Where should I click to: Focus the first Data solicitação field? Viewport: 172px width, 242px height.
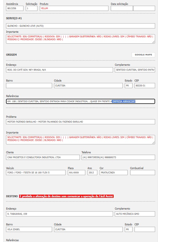[x=122, y=8]
